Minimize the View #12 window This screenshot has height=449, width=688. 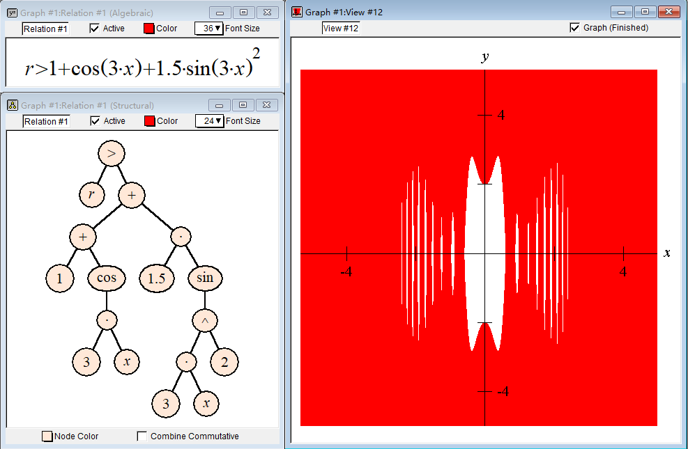coord(621,12)
